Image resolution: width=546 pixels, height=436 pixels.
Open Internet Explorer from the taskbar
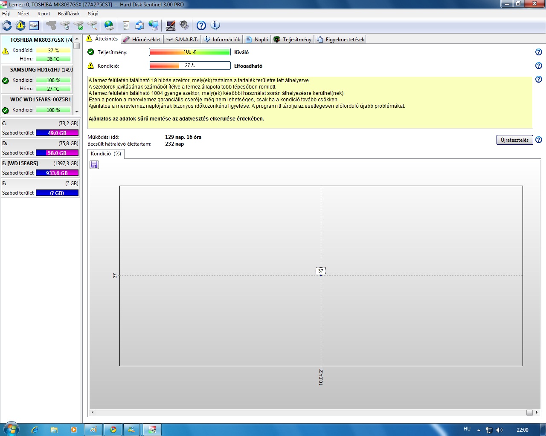click(35, 430)
